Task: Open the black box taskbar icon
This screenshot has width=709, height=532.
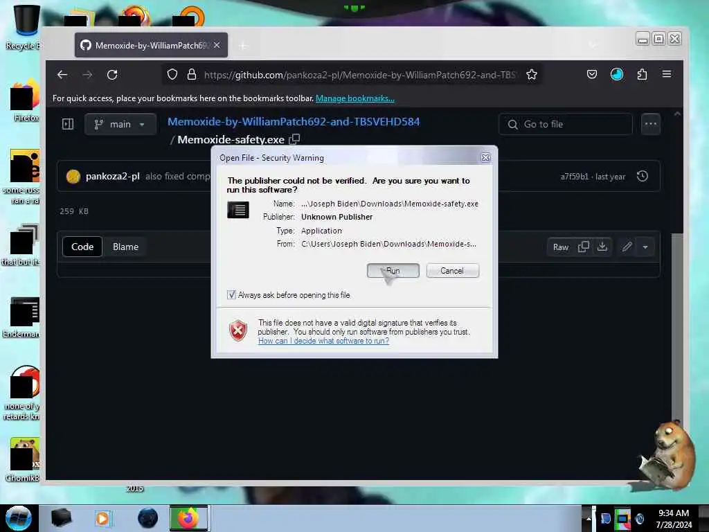Action: point(61,518)
